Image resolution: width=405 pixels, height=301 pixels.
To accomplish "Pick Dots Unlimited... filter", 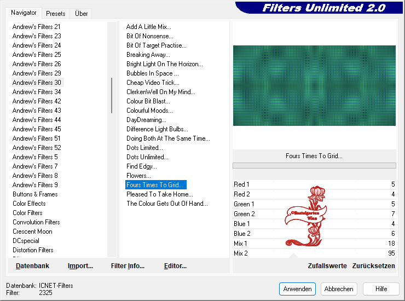I will pos(147,157).
